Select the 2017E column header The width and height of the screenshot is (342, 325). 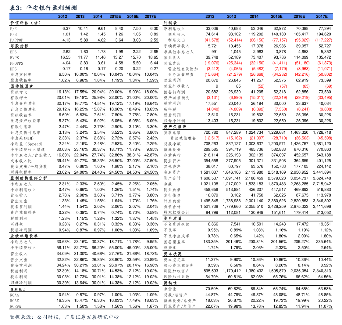pos(150,16)
